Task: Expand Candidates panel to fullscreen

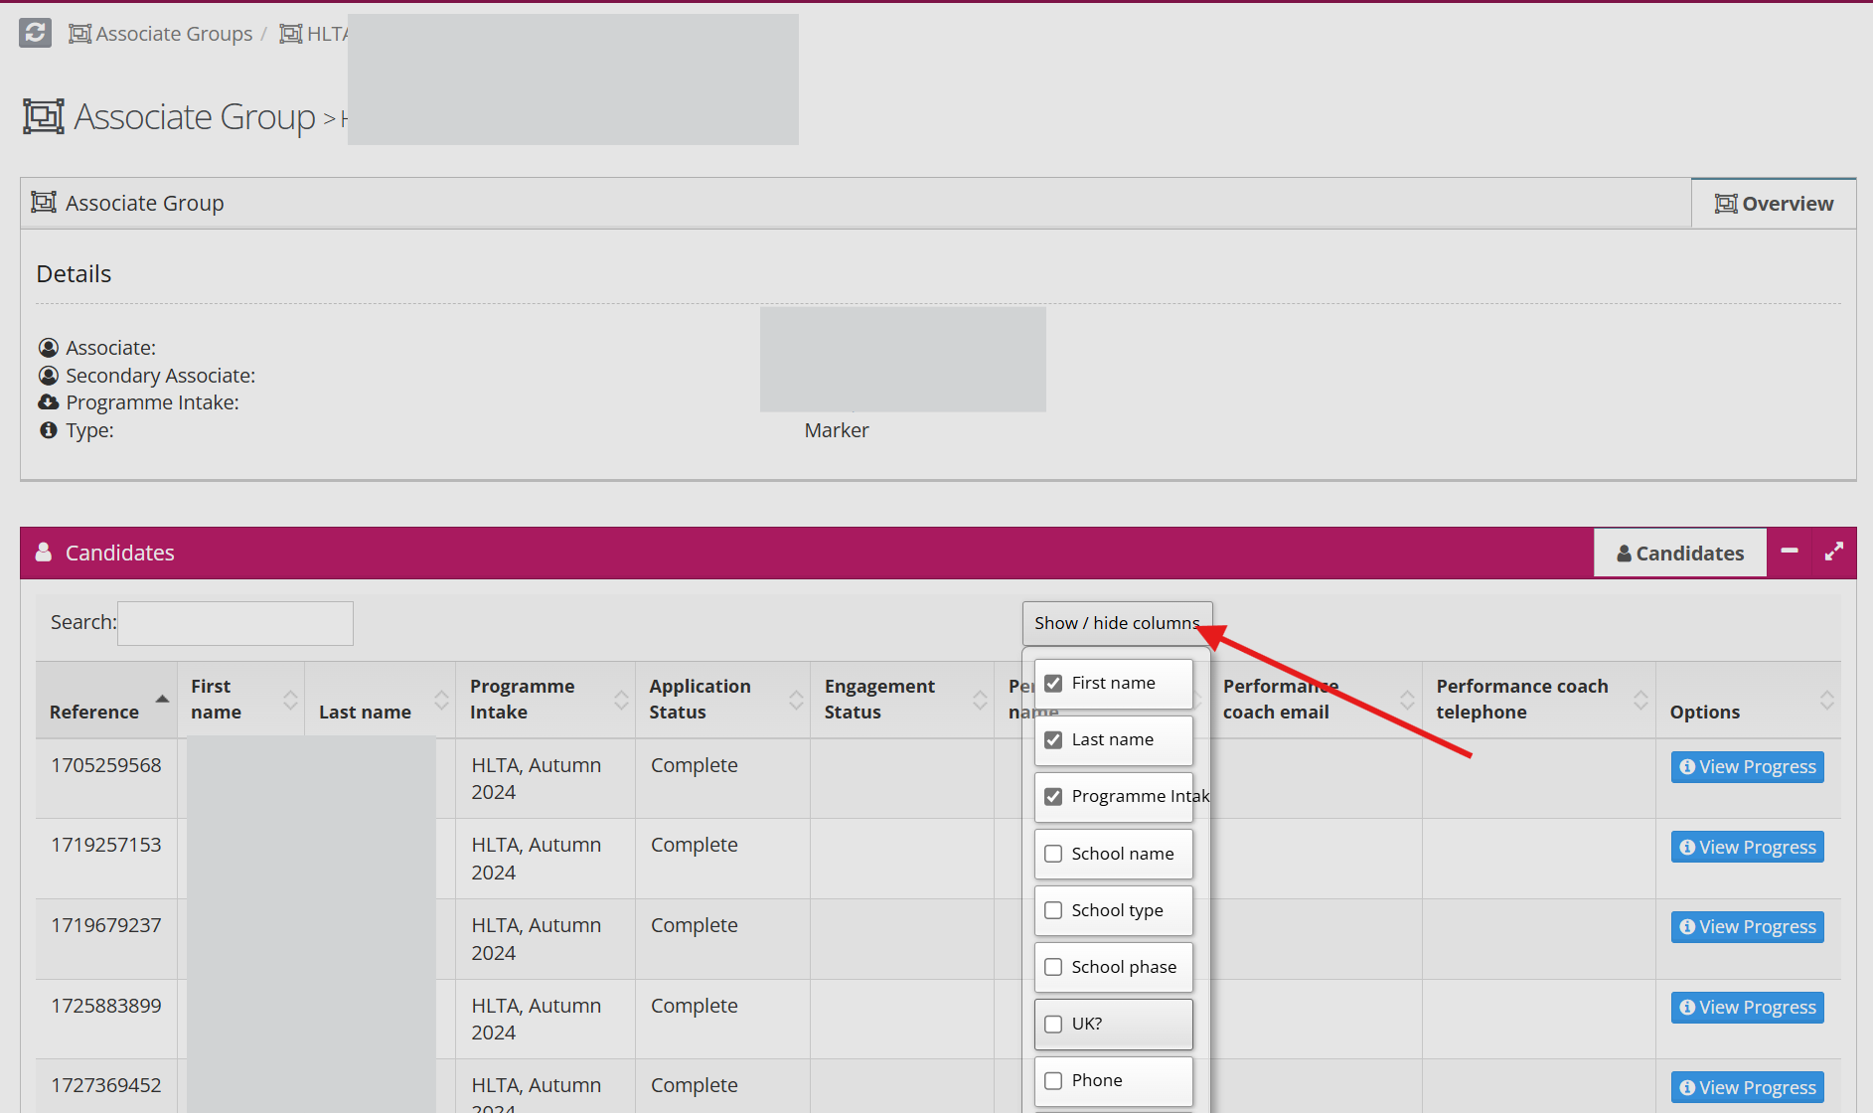Action: tap(1834, 551)
